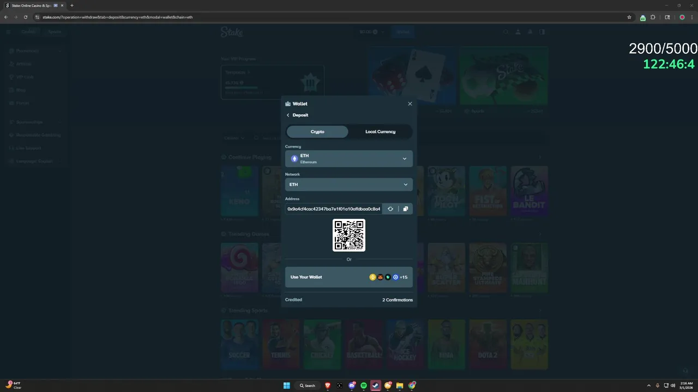Click the browser Back arrow
The image size is (698, 392).
(x=6, y=17)
